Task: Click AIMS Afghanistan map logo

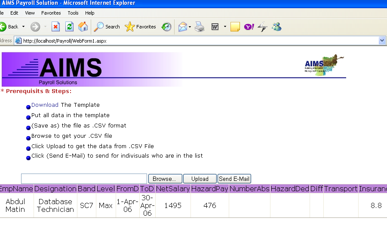Action: click(x=324, y=65)
